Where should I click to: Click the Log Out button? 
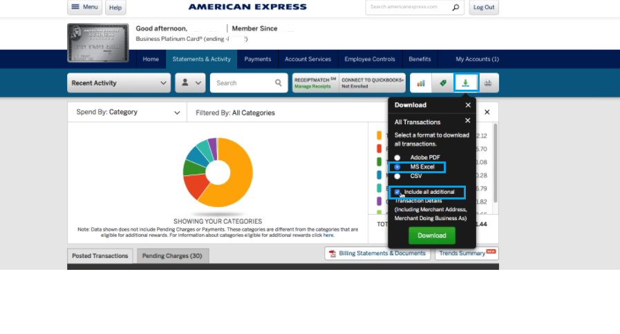coord(484,8)
